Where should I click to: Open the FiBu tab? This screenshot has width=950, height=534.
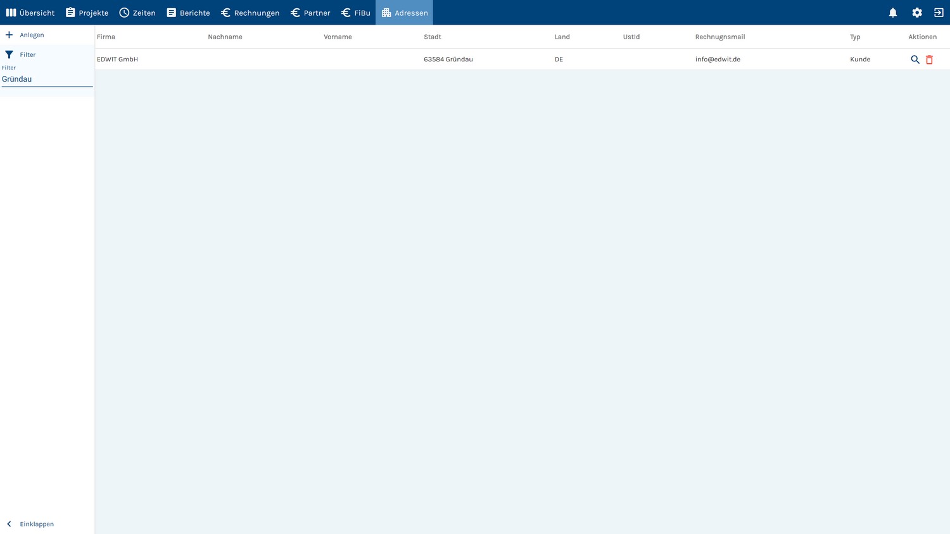tap(355, 13)
